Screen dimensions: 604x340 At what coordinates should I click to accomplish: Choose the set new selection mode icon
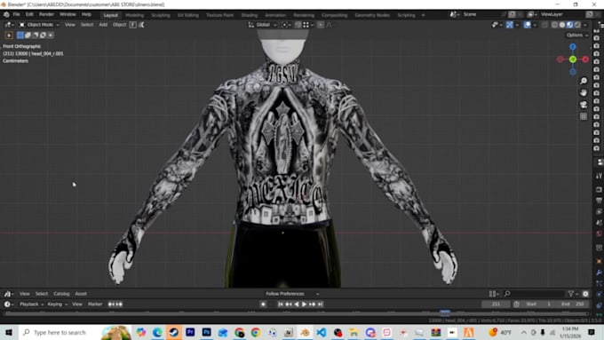(x=20, y=35)
